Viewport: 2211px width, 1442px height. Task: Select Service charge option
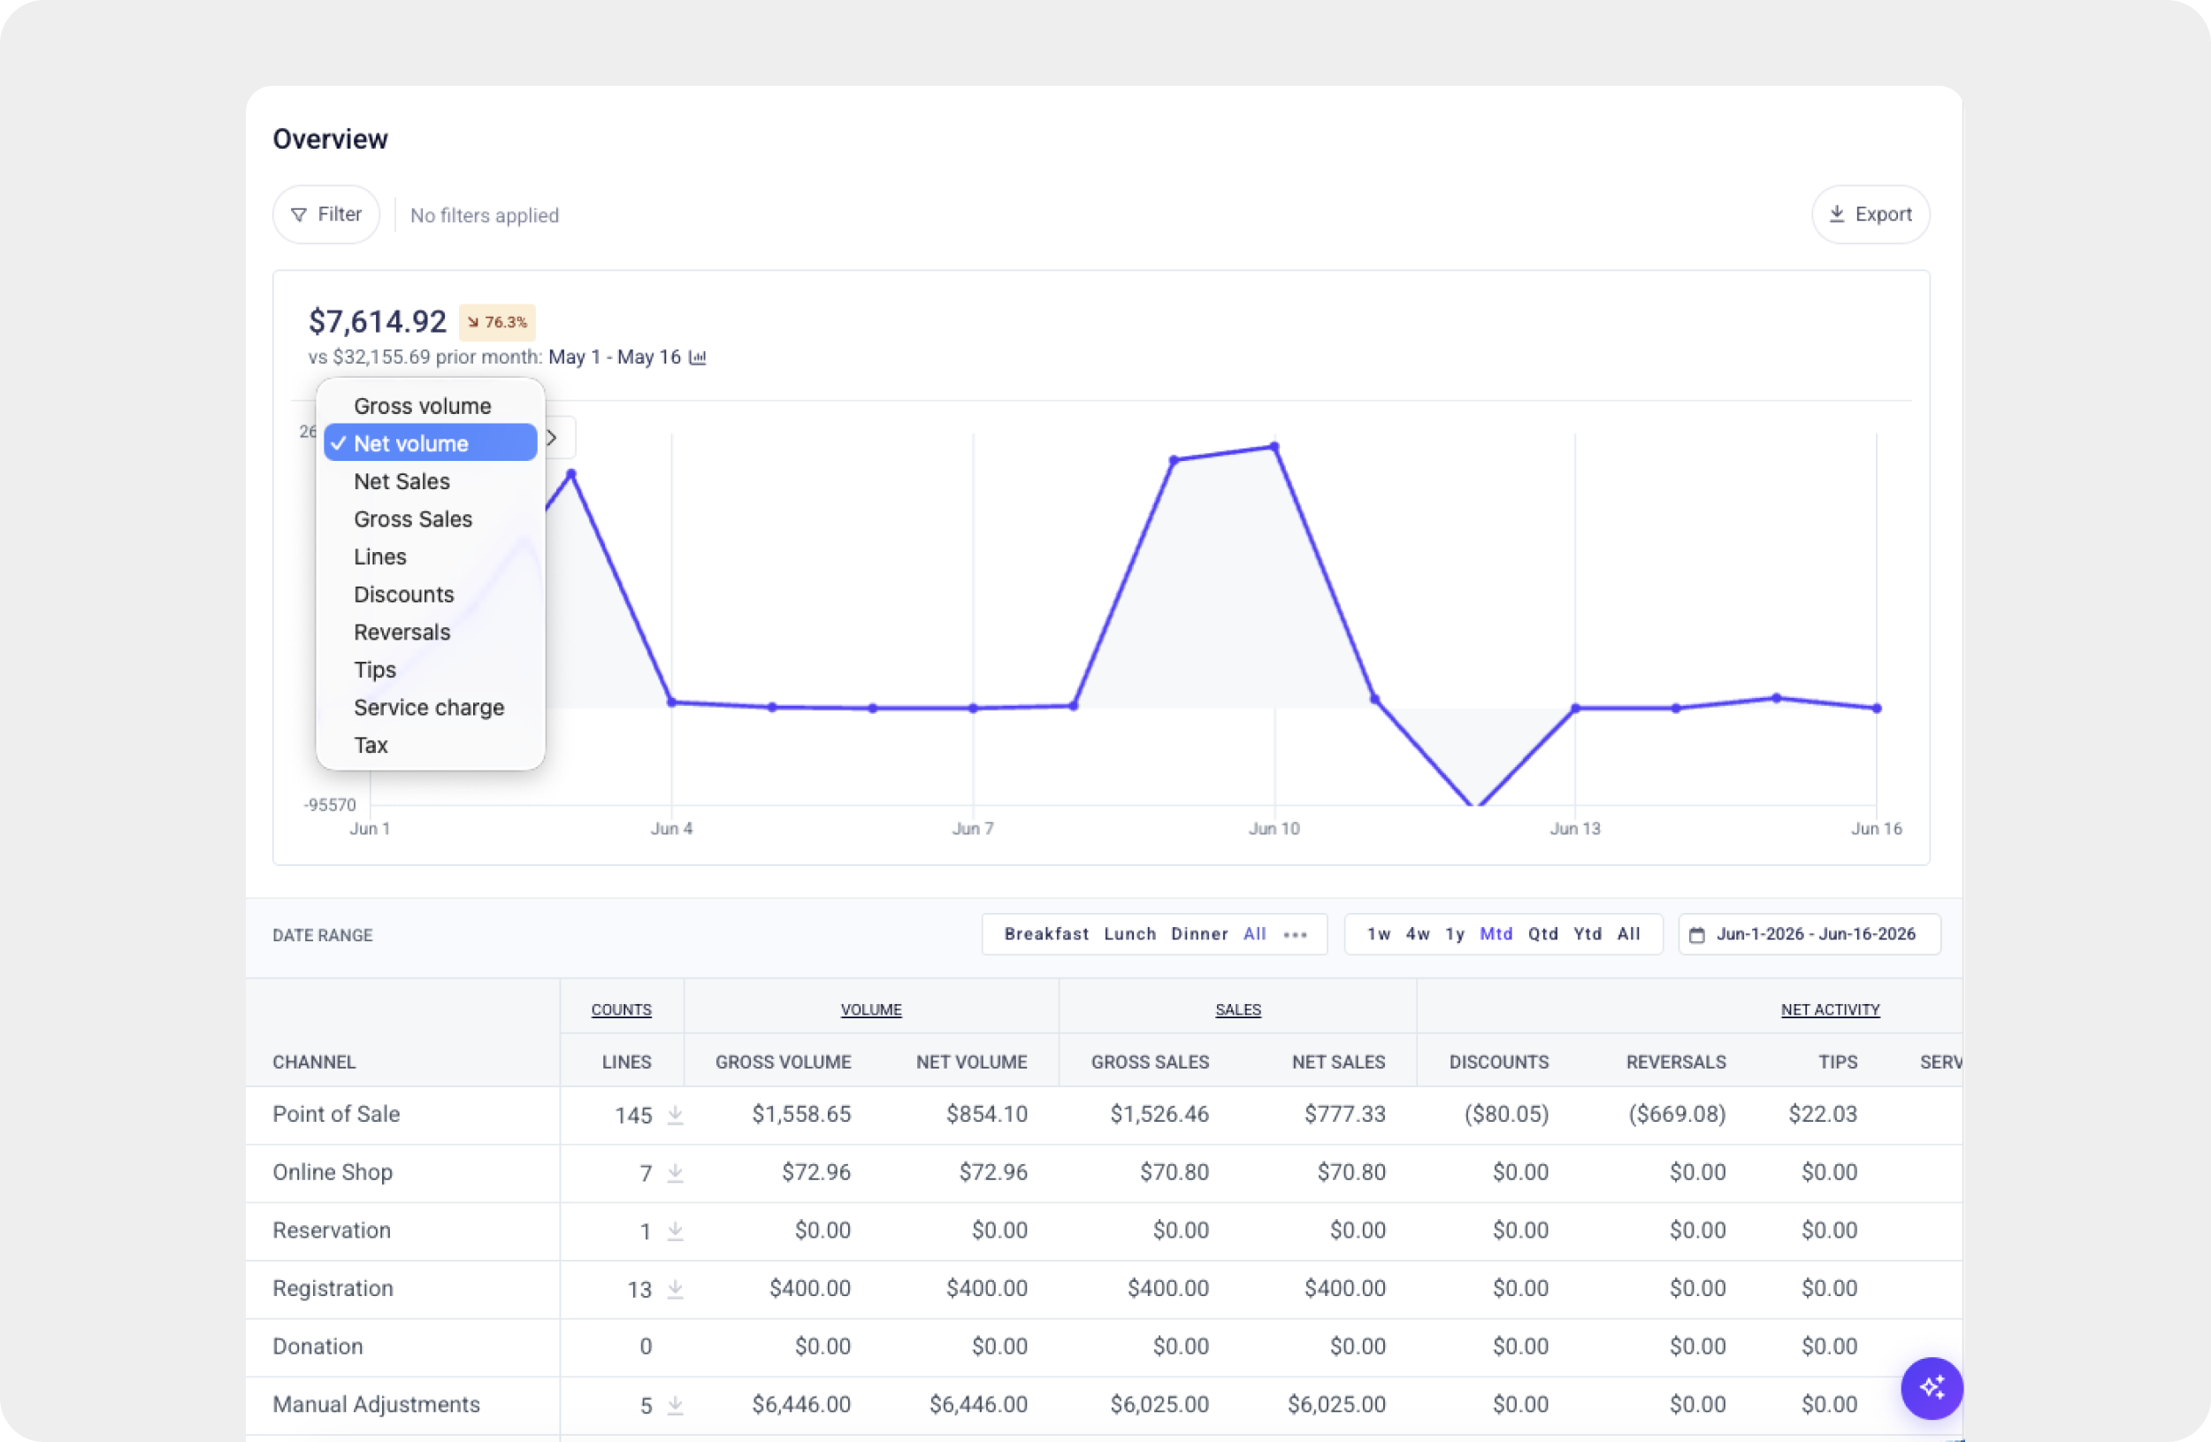pos(430,707)
